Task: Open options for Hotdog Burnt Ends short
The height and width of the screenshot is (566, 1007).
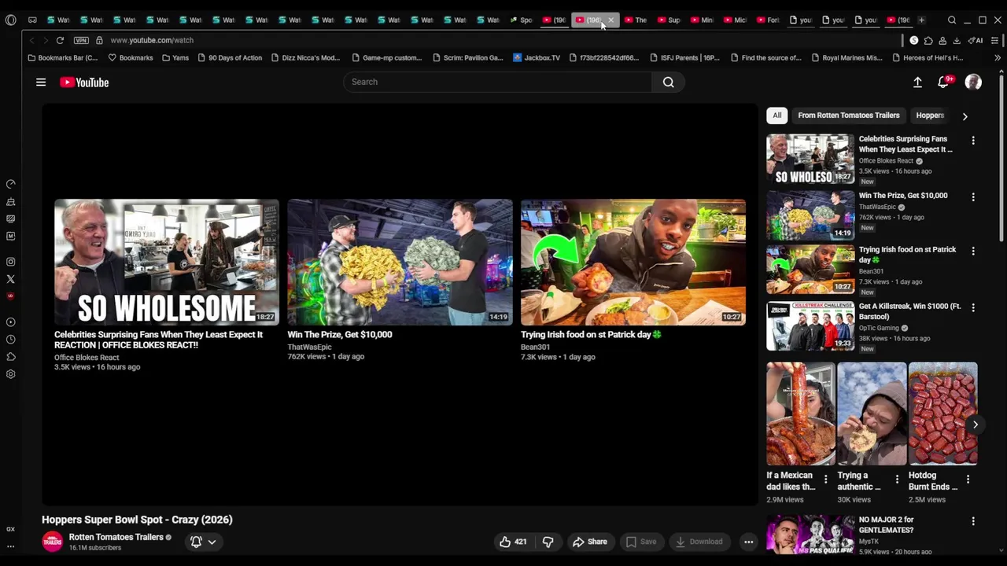Action: [x=968, y=479]
